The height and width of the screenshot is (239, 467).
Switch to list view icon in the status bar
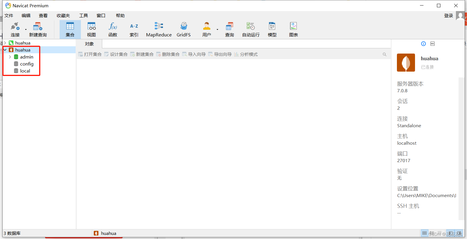pyautogui.click(x=432, y=233)
